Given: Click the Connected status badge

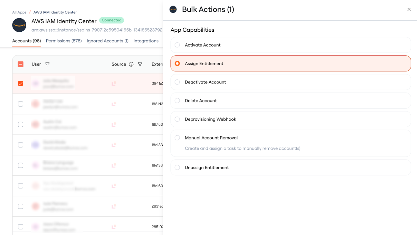Looking at the screenshot, I should tap(112, 20).
